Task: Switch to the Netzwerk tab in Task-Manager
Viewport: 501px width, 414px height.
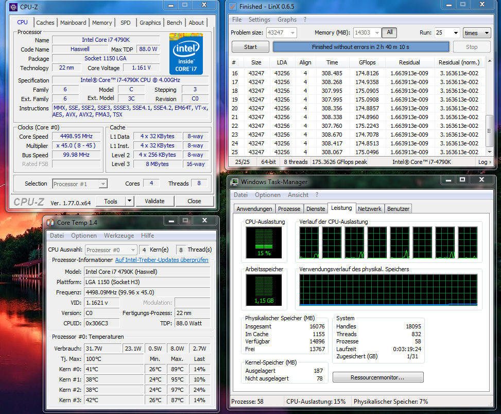Action: pyautogui.click(x=369, y=209)
